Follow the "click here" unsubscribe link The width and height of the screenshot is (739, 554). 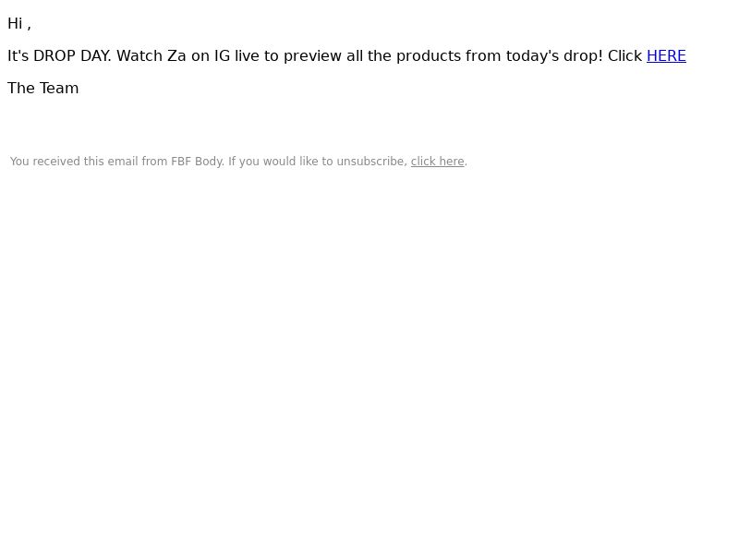[437, 162]
